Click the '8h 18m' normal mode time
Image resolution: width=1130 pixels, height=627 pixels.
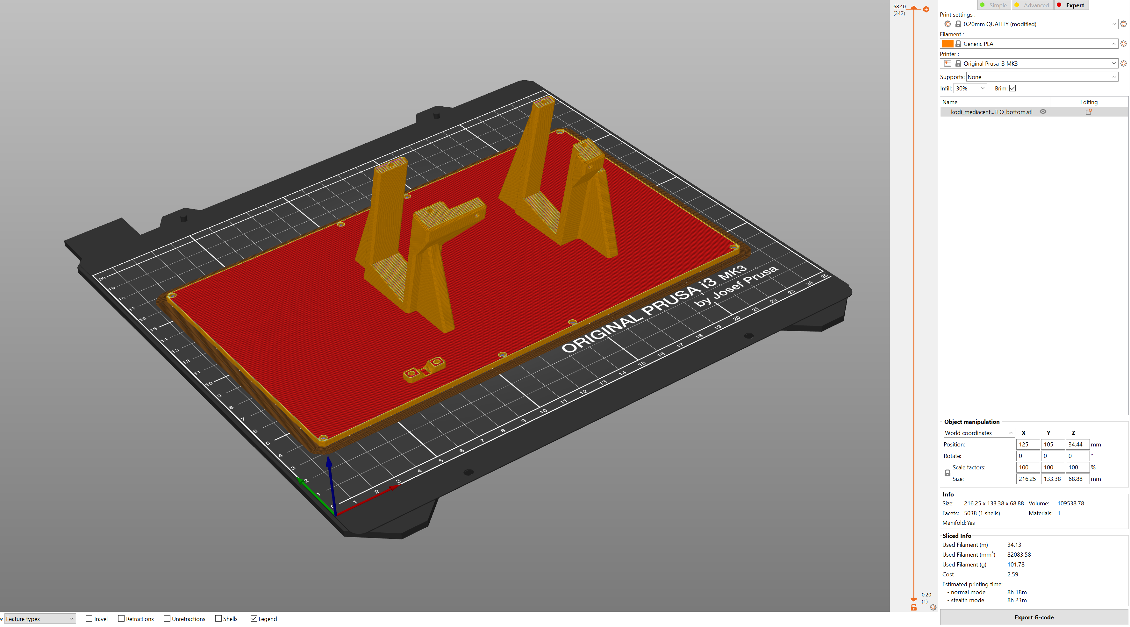pyautogui.click(x=1017, y=592)
